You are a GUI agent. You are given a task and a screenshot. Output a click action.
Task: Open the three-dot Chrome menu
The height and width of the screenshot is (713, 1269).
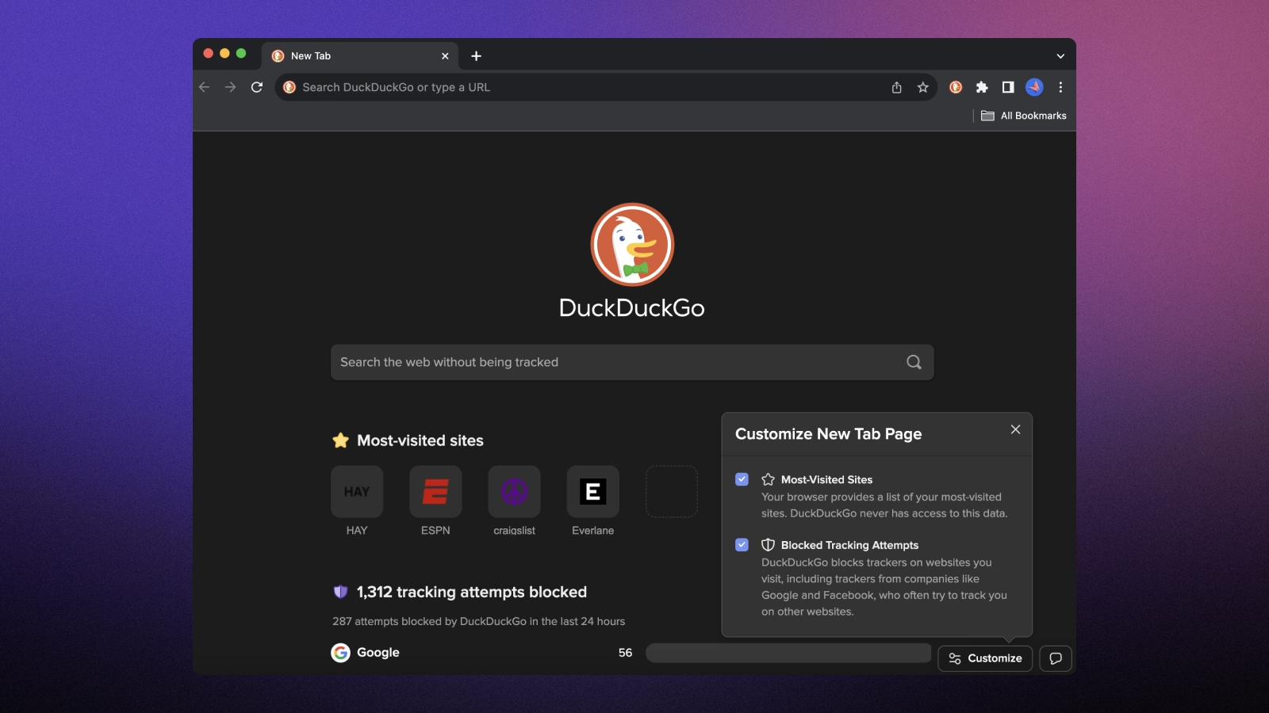point(1060,87)
